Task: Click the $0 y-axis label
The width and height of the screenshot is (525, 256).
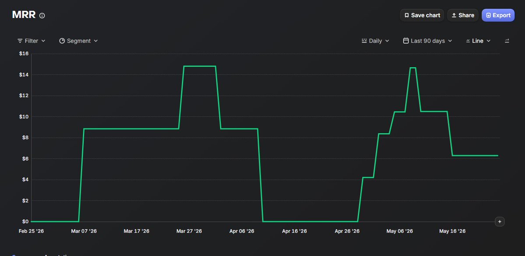Action: point(25,221)
